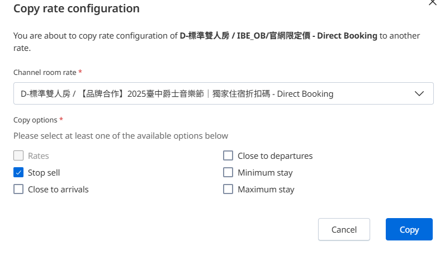440x255 pixels.
Task: Click the "Close to departures" label text
Action: coord(275,156)
